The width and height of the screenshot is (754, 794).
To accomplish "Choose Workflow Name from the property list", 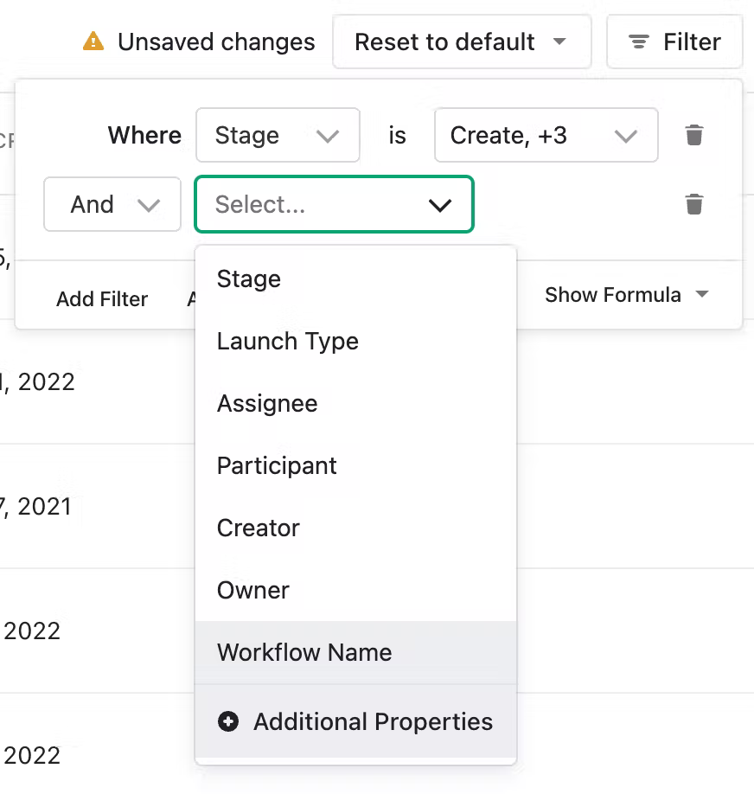I will tap(355, 653).
